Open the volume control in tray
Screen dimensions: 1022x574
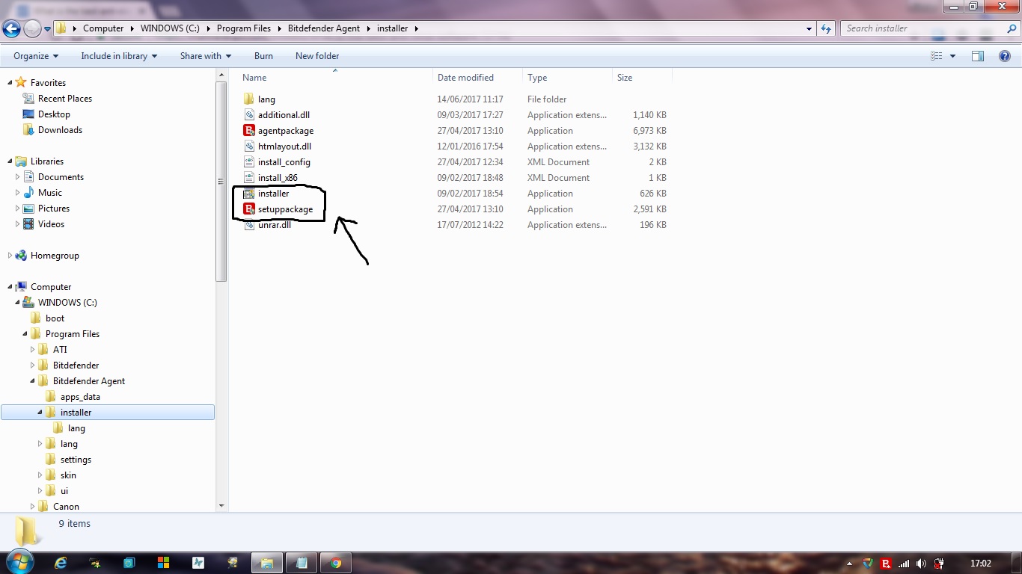pos(921,564)
